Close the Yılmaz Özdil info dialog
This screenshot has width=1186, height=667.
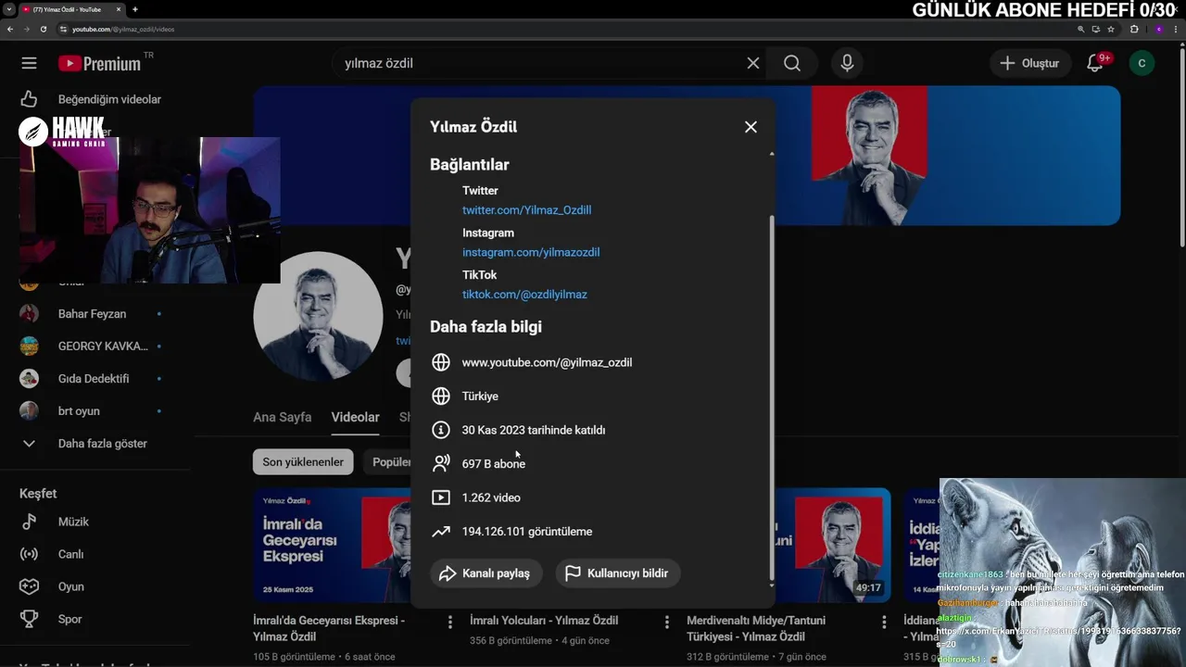point(751,127)
